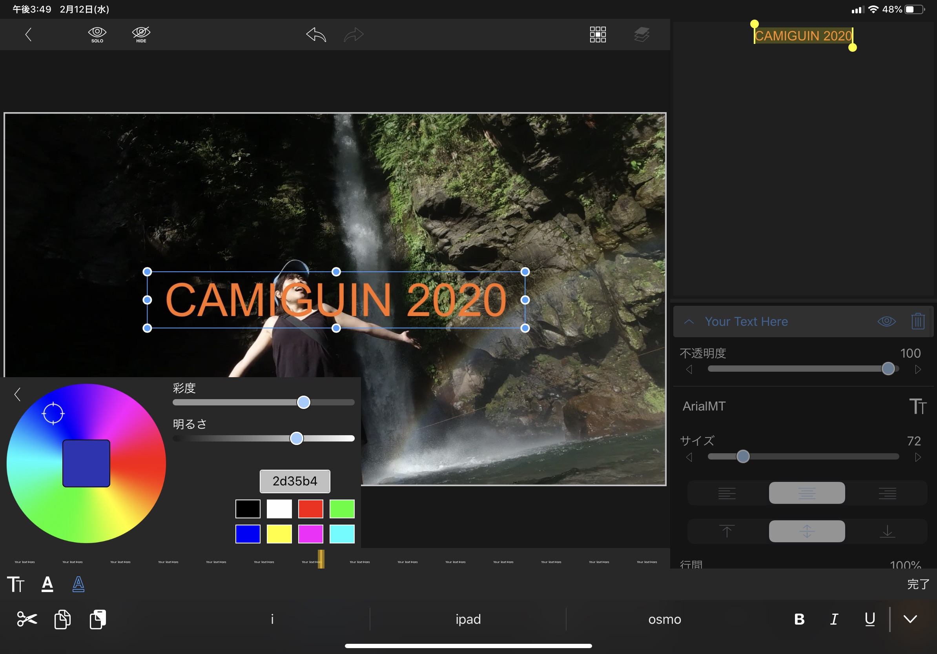Tap the 完了 done button
Image resolution: width=937 pixels, height=654 pixels.
918,584
